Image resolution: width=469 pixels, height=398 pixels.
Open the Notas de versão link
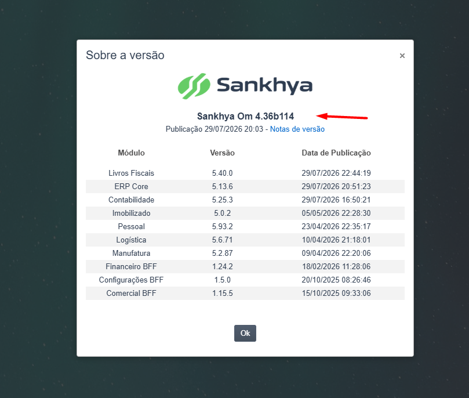pyautogui.click(x=297, y=129)
